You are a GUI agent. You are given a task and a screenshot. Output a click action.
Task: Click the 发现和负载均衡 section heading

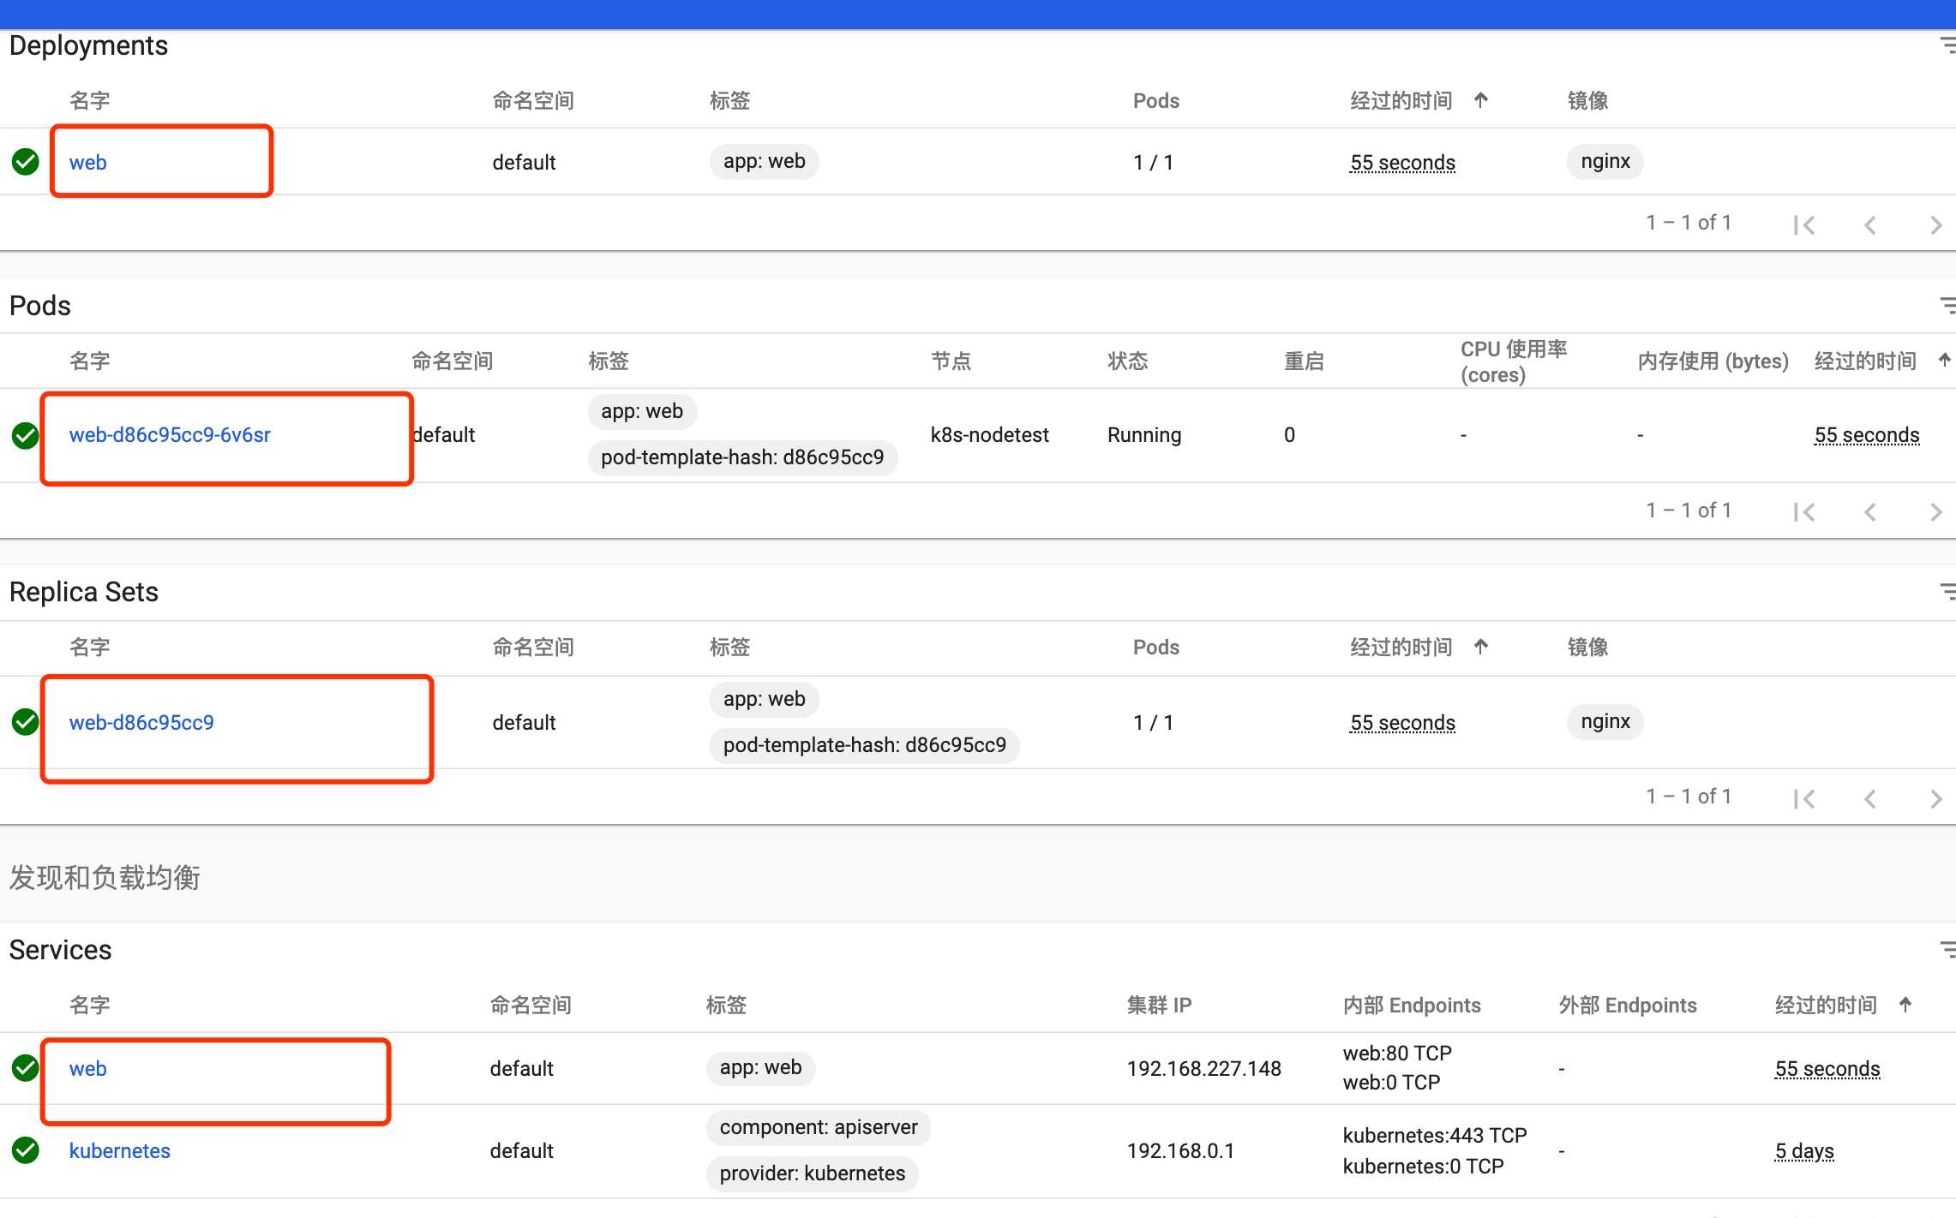click(x=105, y=877)
